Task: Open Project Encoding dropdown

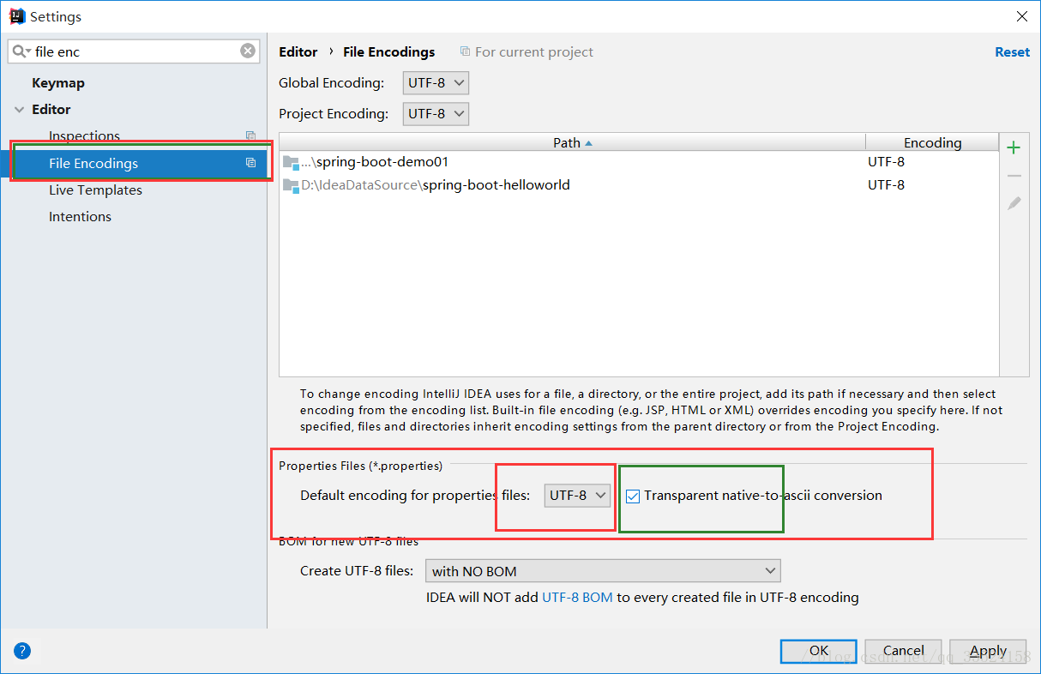Action: click(x=436, y=113)
